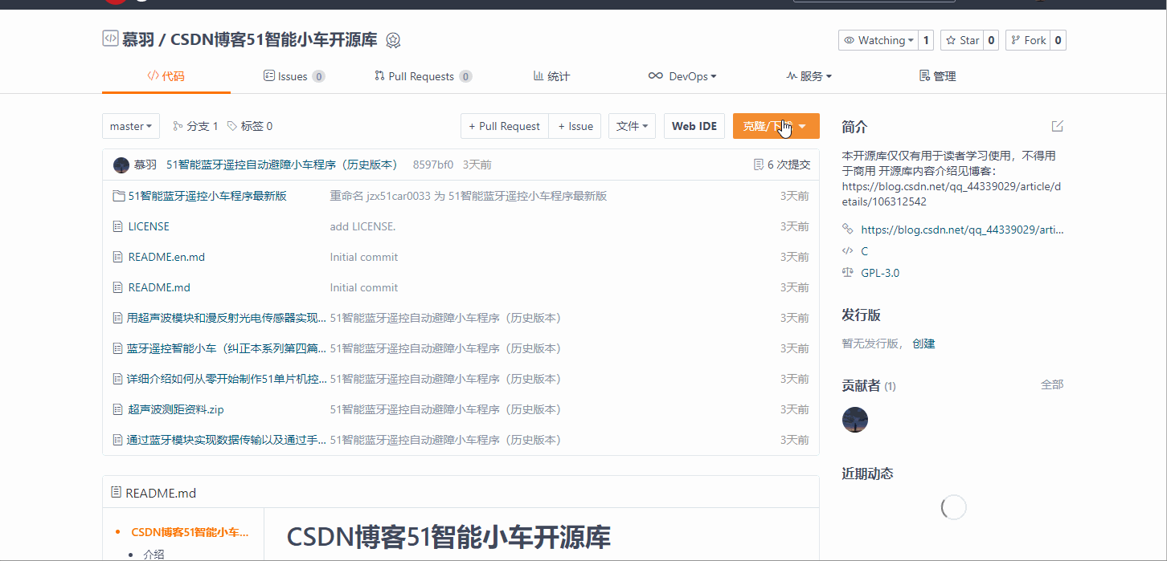1167x561 pixels.
Task: Click GPL-3.0 license link
Action: (880, 273)
